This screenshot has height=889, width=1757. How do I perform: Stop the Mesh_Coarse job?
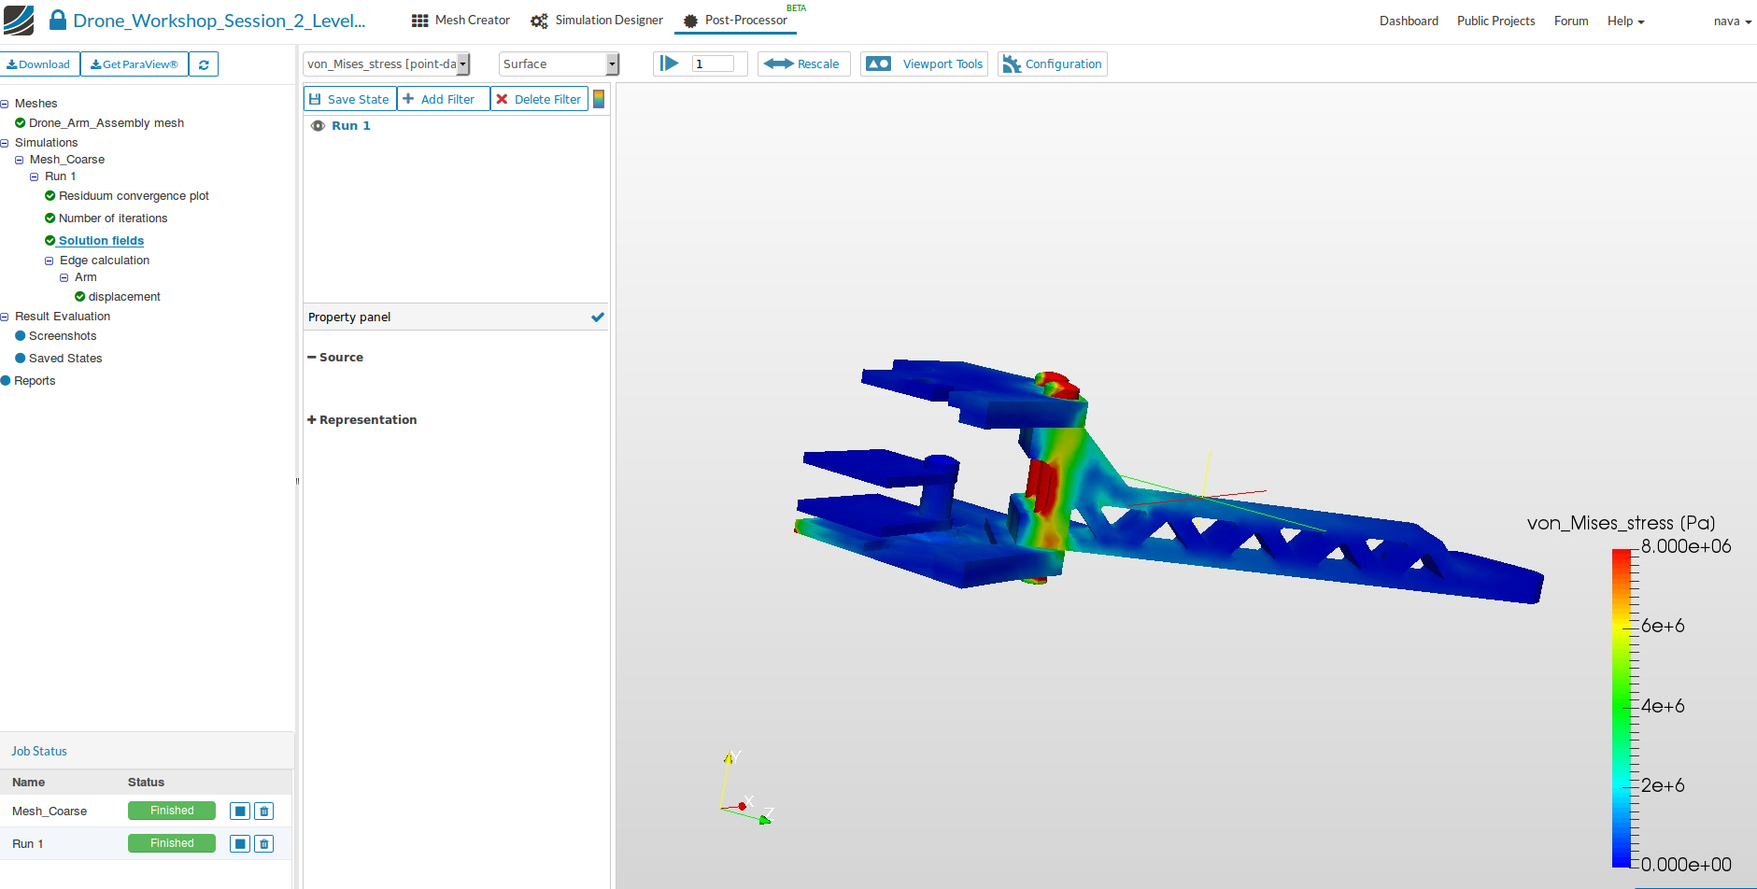(240, 811)
